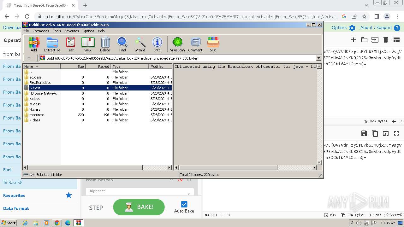Sort file list by Name column
Screen dimensions: 404x227
click(x=41, y=67)
